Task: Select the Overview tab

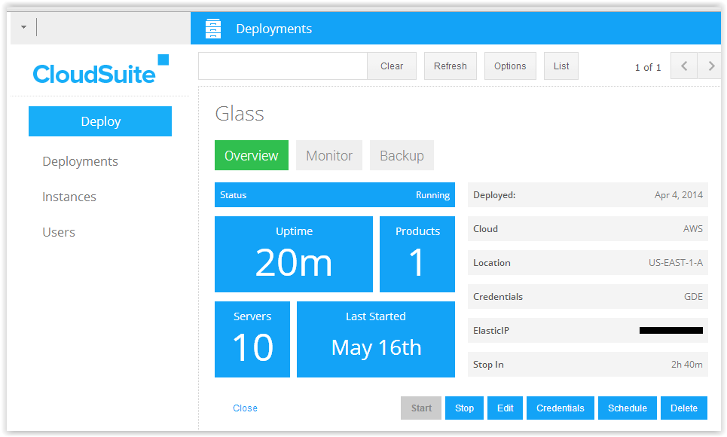Action: [252, 155]
